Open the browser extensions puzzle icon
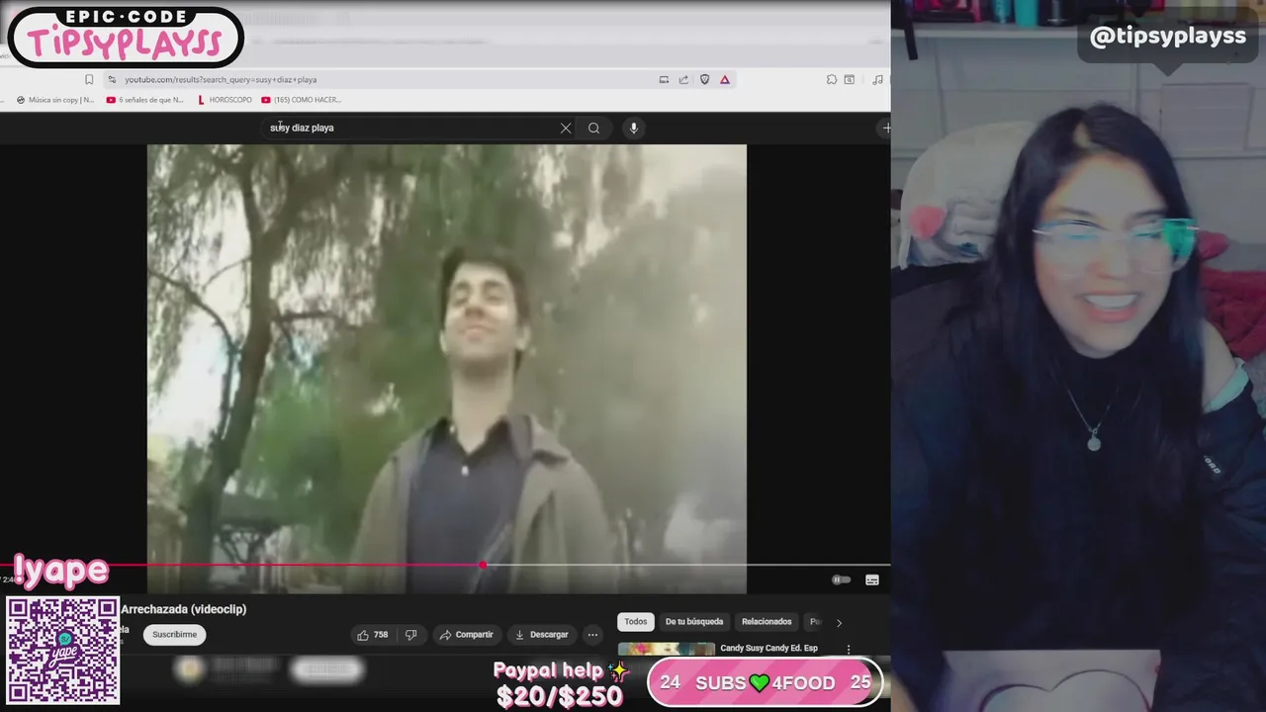 coord(831,80)
